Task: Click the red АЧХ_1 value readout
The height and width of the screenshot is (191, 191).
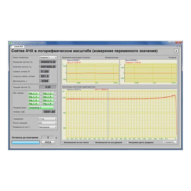Action: pyautogui.click(x=102, y=90)
